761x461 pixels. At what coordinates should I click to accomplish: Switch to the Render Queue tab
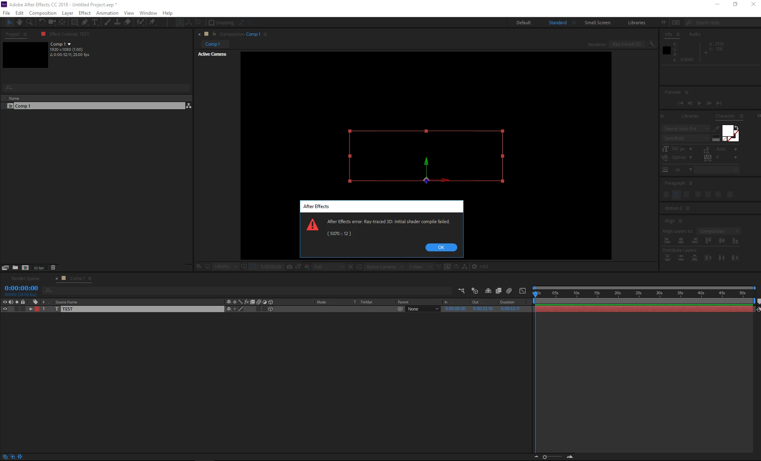25,278
